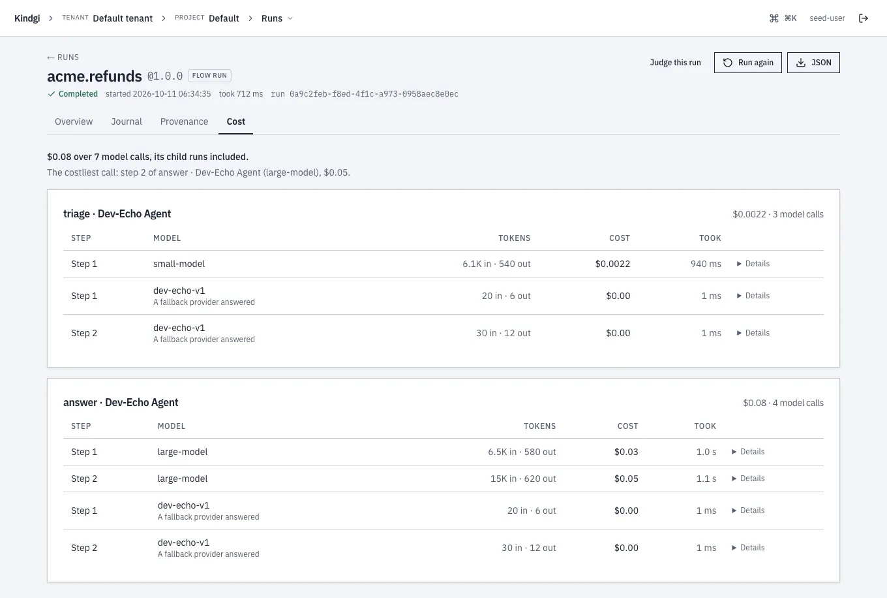Click the small-model cell
The width and height of the screenshot is (887, 598).
(x=179, y=264)
